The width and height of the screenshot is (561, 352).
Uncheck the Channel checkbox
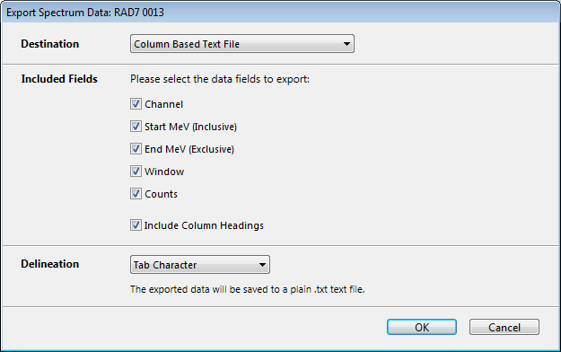click(136, 104)
